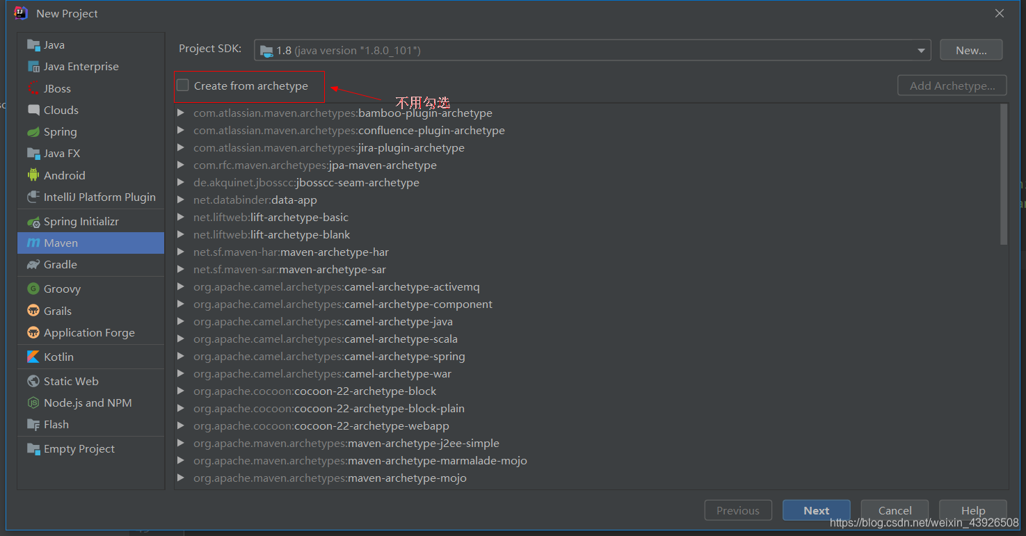This screenshot has width=1026, height=536.
Task: Select maven-archetype-sar text
Action: [x=333, y=269]
